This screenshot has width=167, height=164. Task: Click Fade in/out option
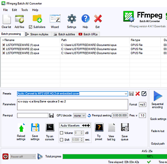pyautogui.click(x=158, y=131)
